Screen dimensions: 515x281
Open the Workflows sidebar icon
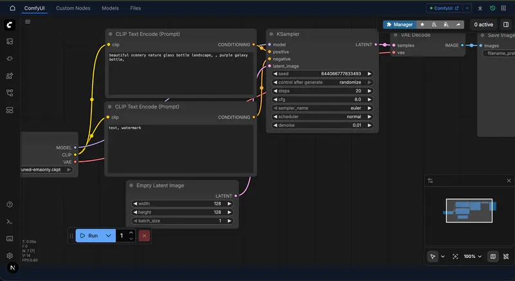[10, 93]
